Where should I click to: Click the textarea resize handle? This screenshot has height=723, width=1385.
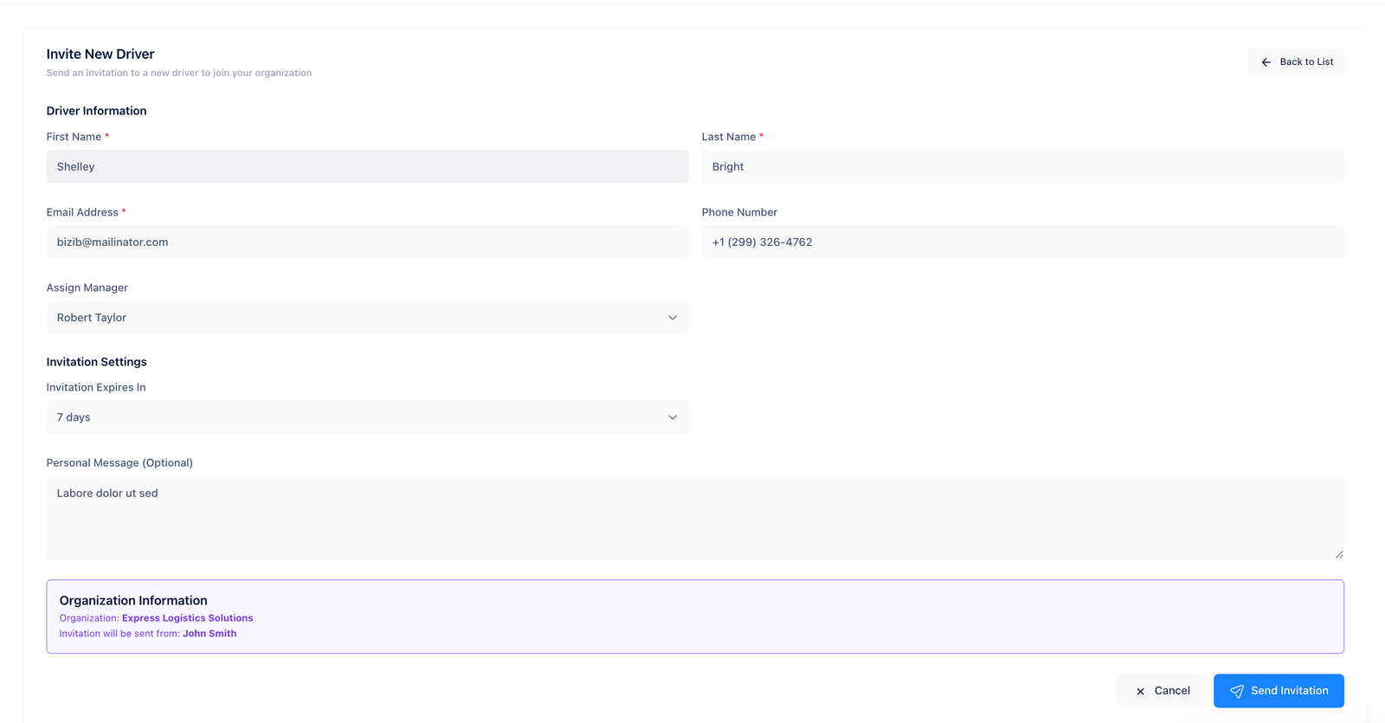pyautogui.click(x=1338, y=554)
